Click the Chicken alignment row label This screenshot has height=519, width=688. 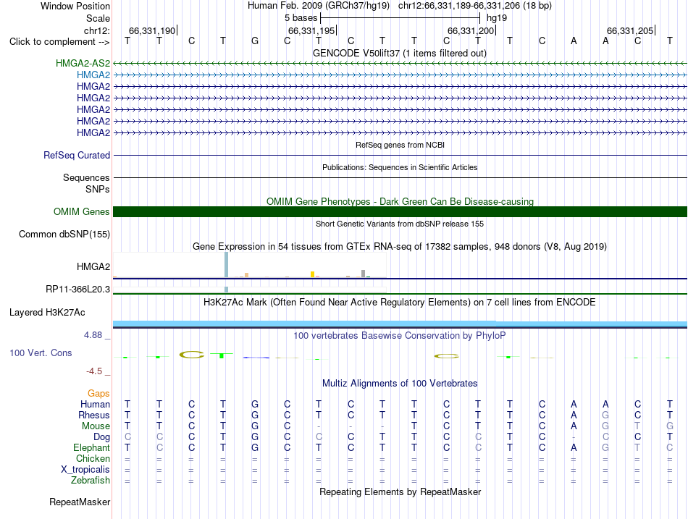(x=93, y=458)
